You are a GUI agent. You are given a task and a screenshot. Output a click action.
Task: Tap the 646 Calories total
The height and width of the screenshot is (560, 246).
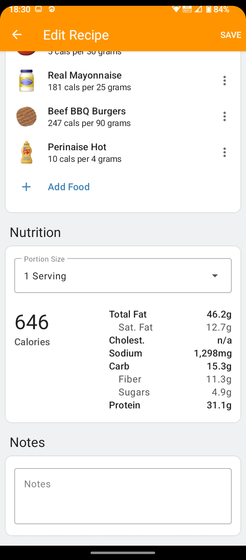[x=32, y=322]
